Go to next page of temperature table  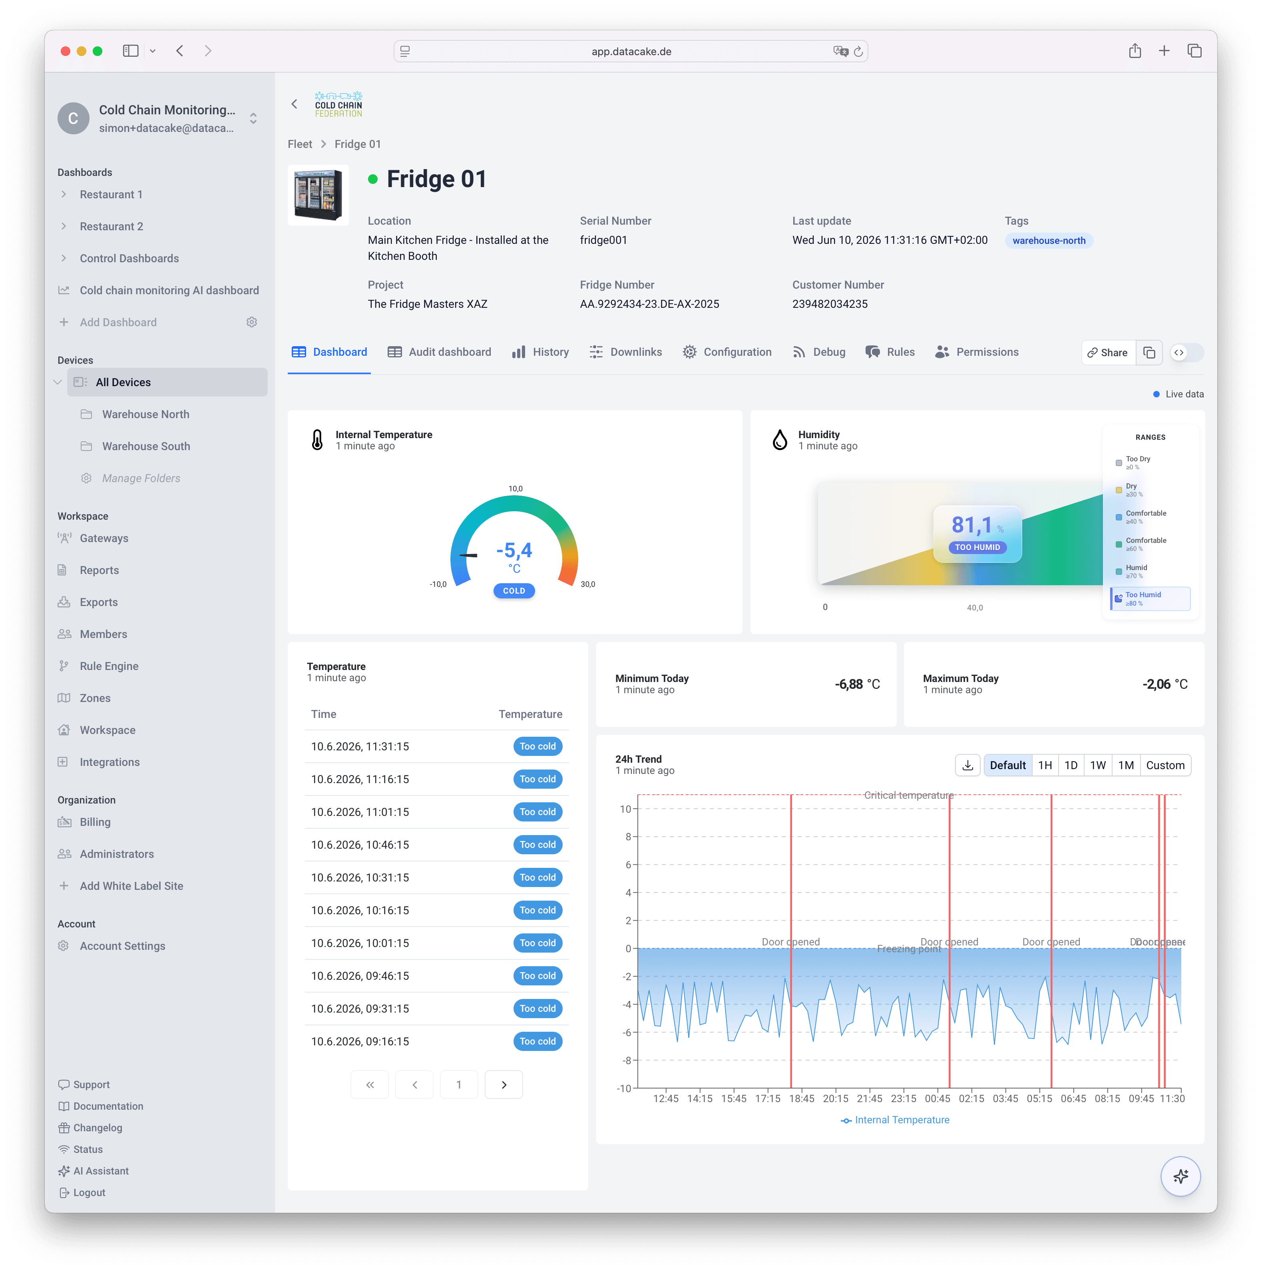pos(504,1085)
